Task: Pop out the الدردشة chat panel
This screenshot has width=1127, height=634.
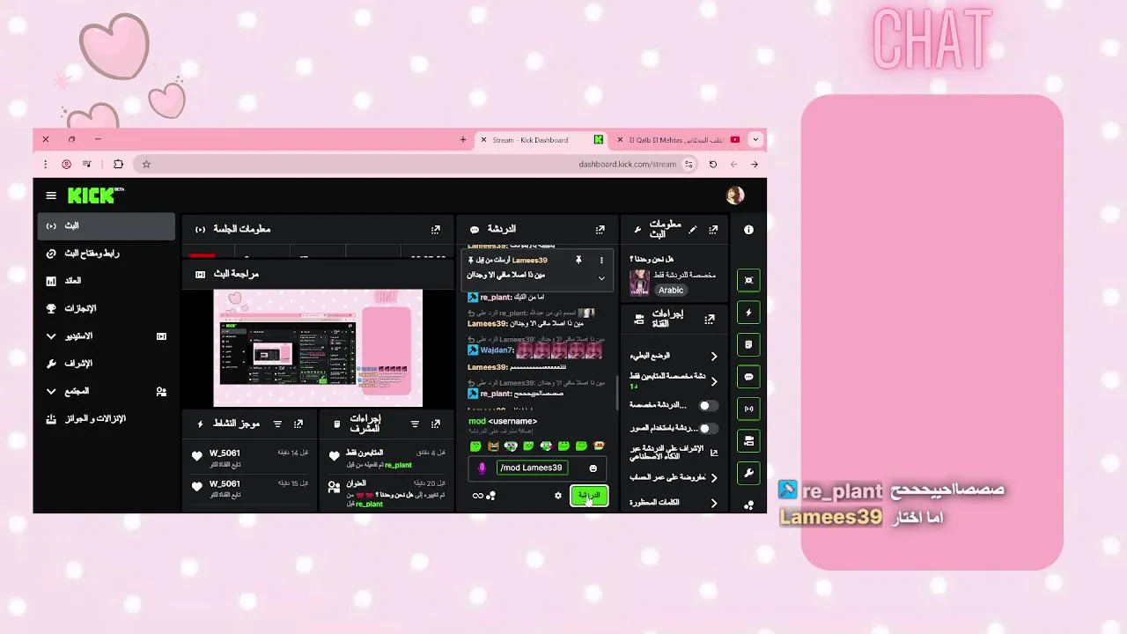Action: click(600, 229)
